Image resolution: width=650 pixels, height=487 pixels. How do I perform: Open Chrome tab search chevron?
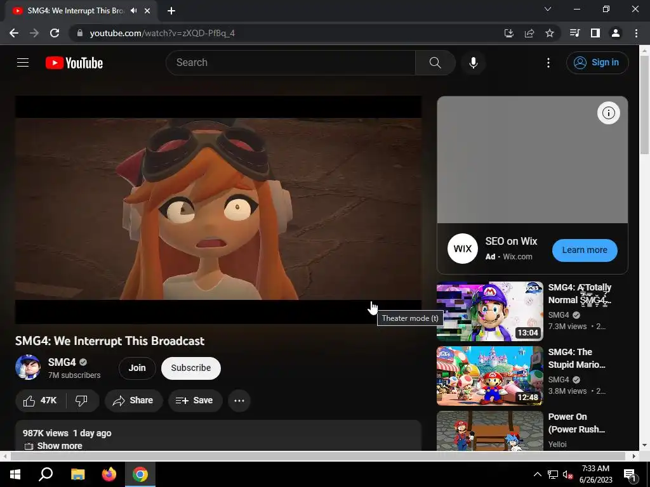pos(548,9)
